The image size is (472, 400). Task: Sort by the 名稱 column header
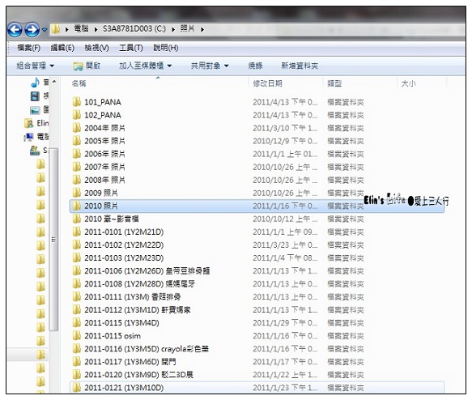click(x=79, y=83)
